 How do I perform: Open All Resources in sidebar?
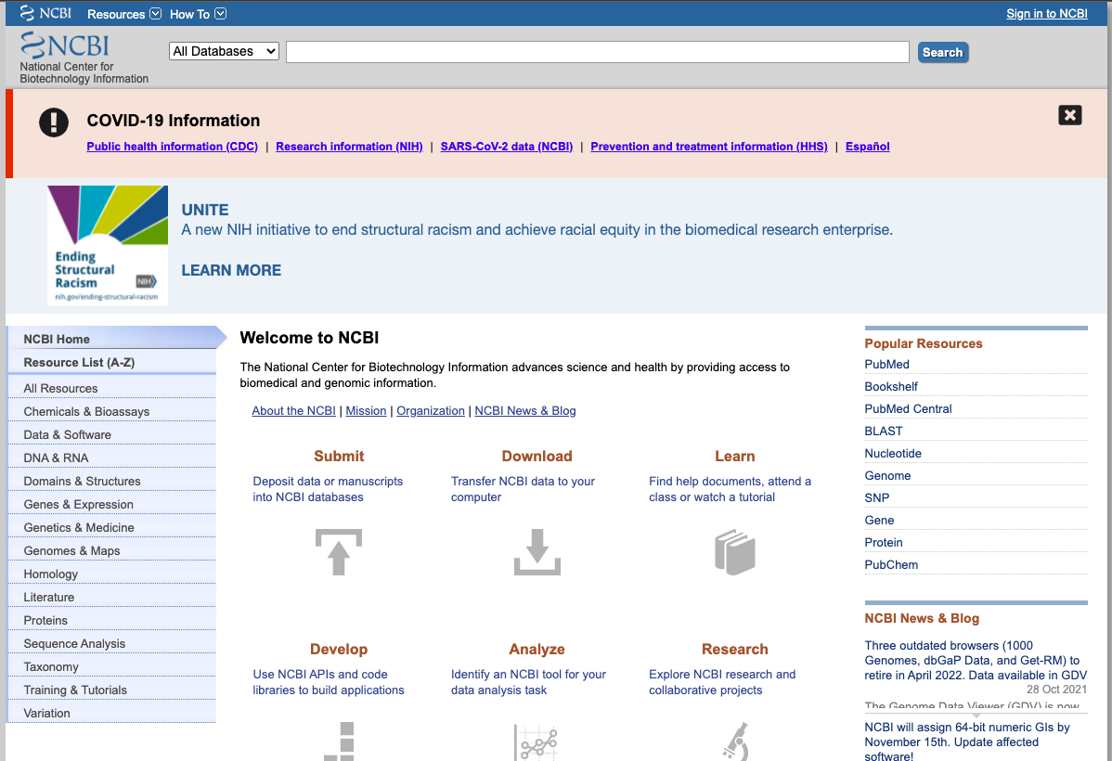pos(111,388)
